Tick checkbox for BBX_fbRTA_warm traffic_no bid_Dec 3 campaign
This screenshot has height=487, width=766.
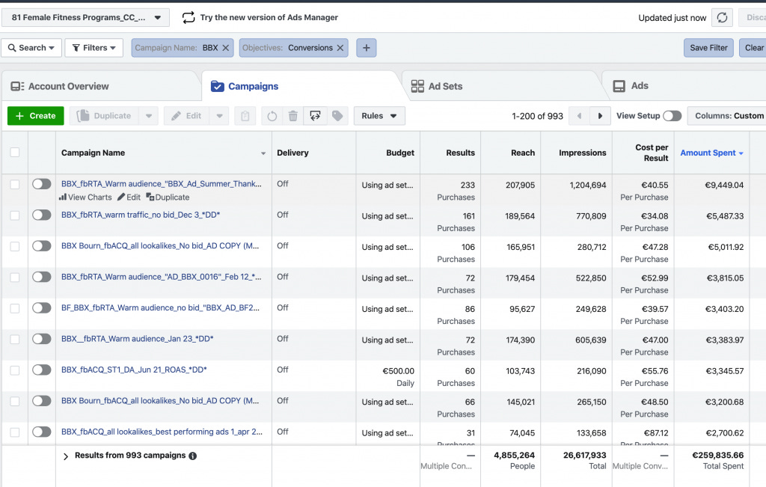pos(15,215)
